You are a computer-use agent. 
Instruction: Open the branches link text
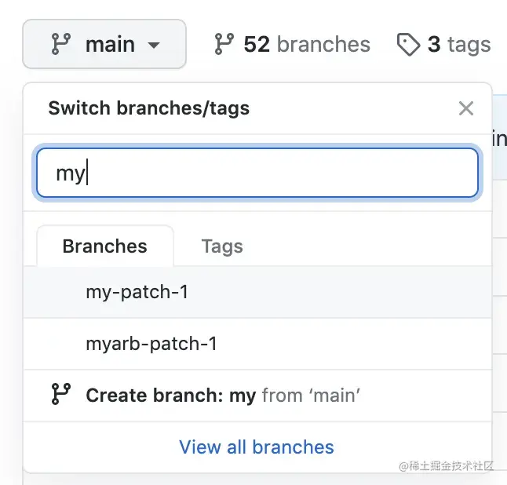click(323, 45)
